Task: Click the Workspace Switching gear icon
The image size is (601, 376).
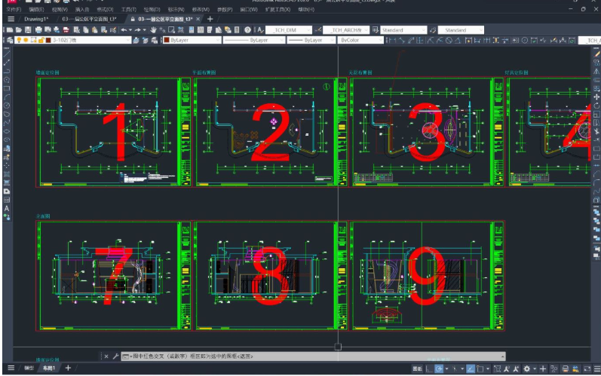Action: click(527, 368)
